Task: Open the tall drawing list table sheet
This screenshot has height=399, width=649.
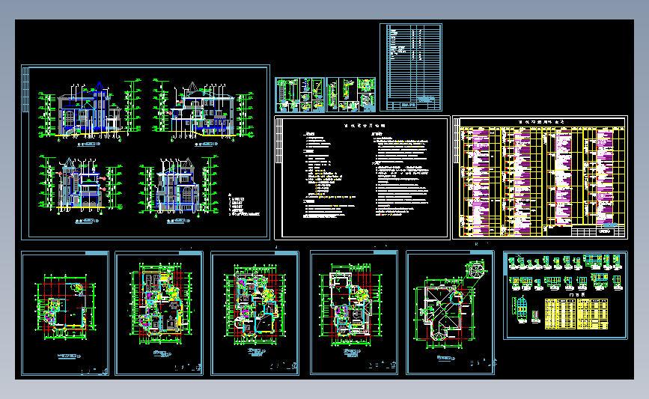Action: (x=411, y=67)
